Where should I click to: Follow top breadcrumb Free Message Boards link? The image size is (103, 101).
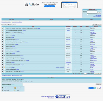tap(6, 22)
